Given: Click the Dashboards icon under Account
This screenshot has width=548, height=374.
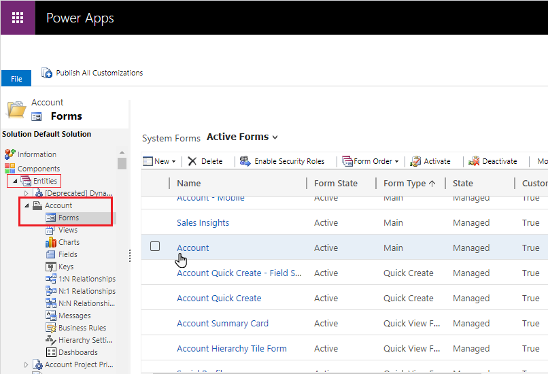Looking at the screenshot, I should coord(51,352).
